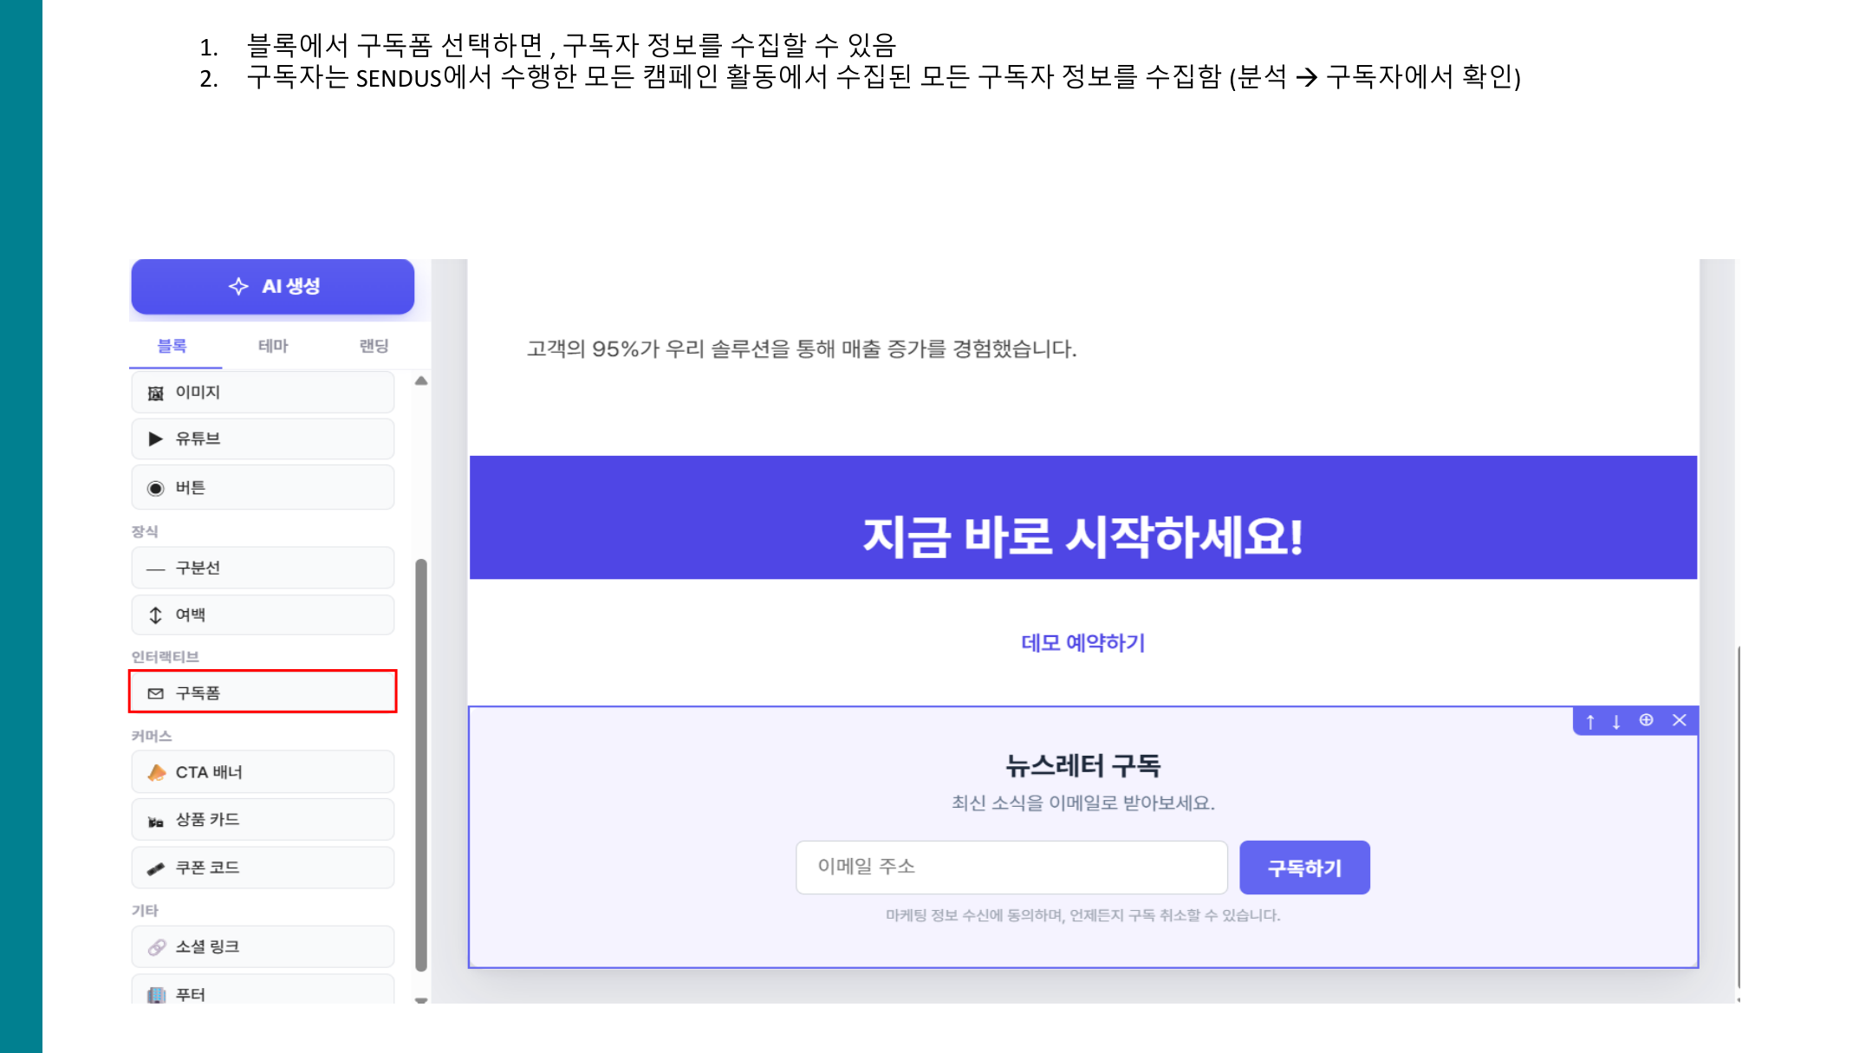Move the newsletter block up with the up arrow
This screenshot has height=1053, width=1872.
(x=1590, y=721)
